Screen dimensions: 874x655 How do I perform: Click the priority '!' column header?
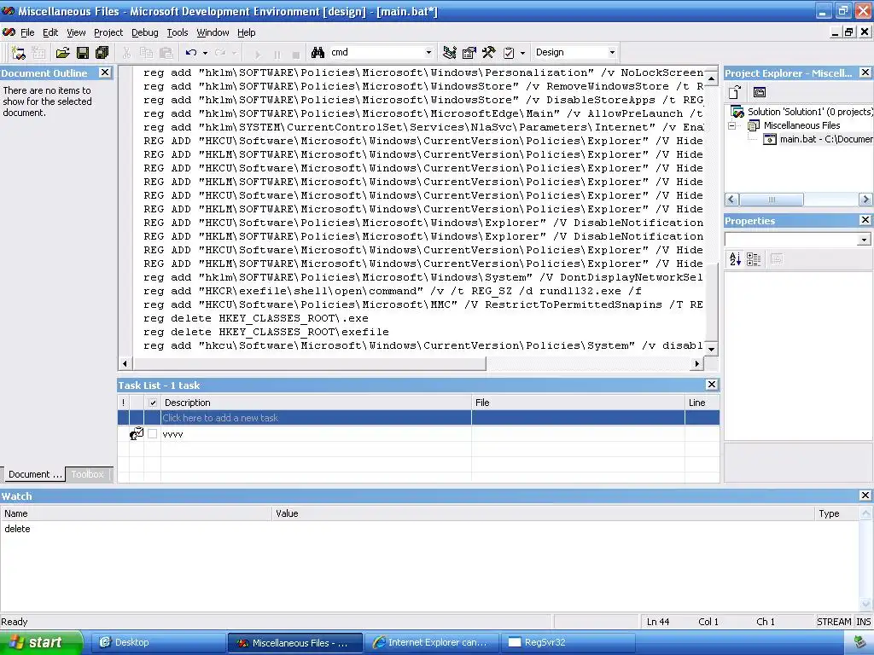[123, 403]
